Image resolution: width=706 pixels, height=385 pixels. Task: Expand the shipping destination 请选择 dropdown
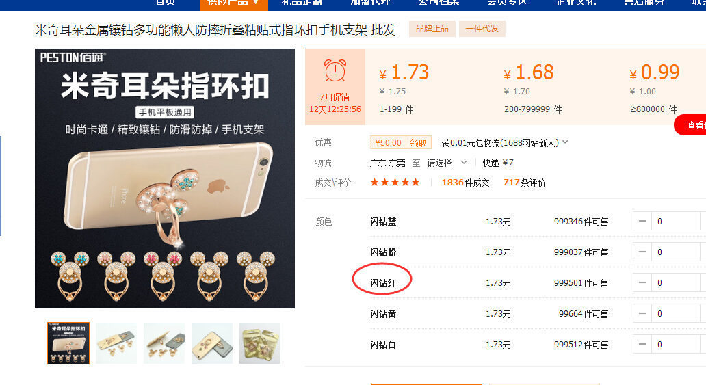click(x=447, y=163)
